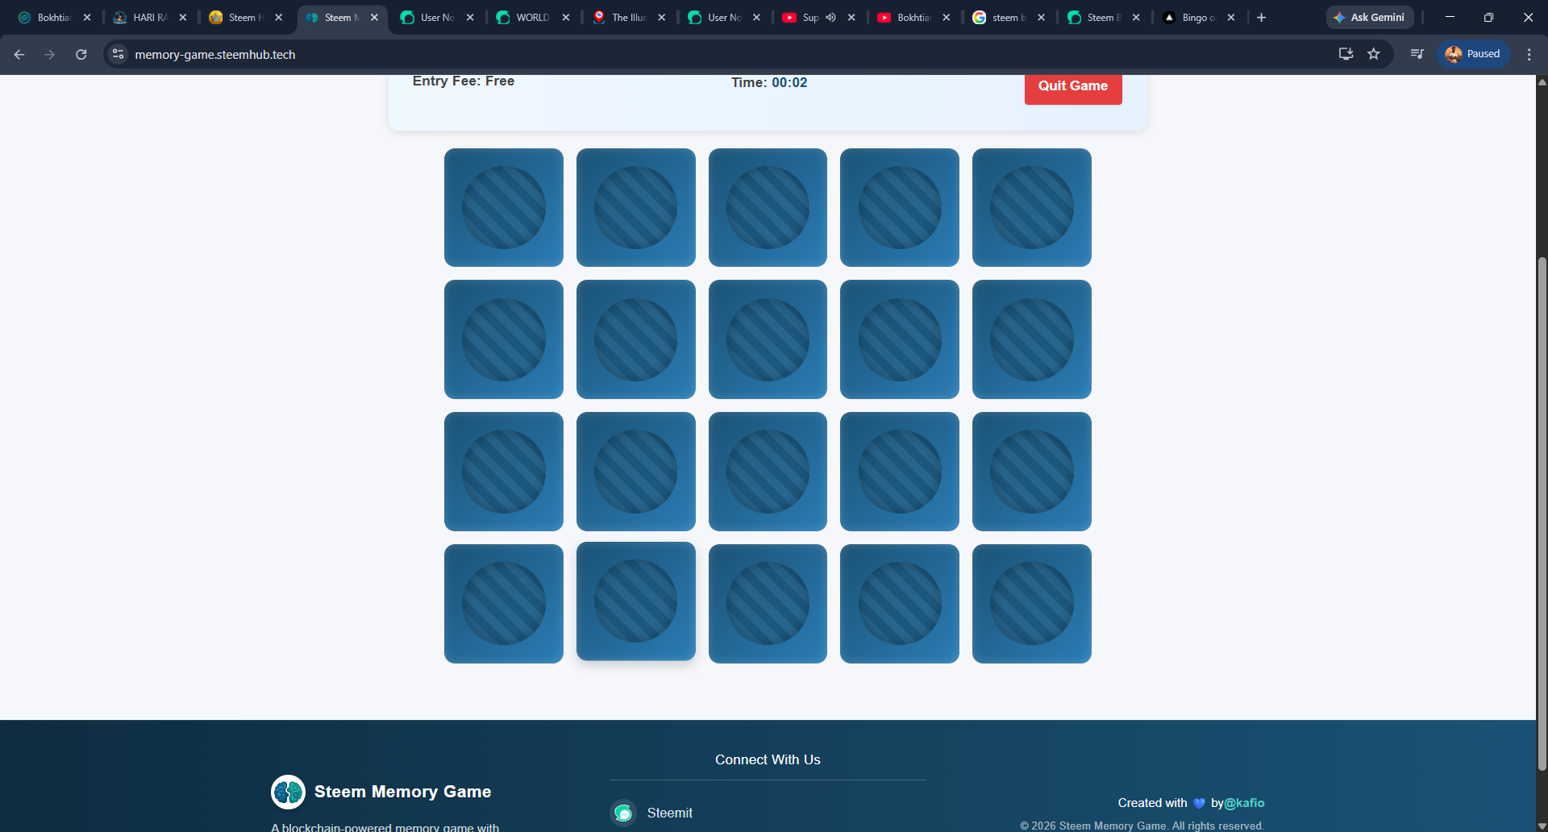Viewport: 1548px width, 832px height.
Task: Flip the fifth card in the bottom row
Action: pyautogui.click(x=1032, y=604)
